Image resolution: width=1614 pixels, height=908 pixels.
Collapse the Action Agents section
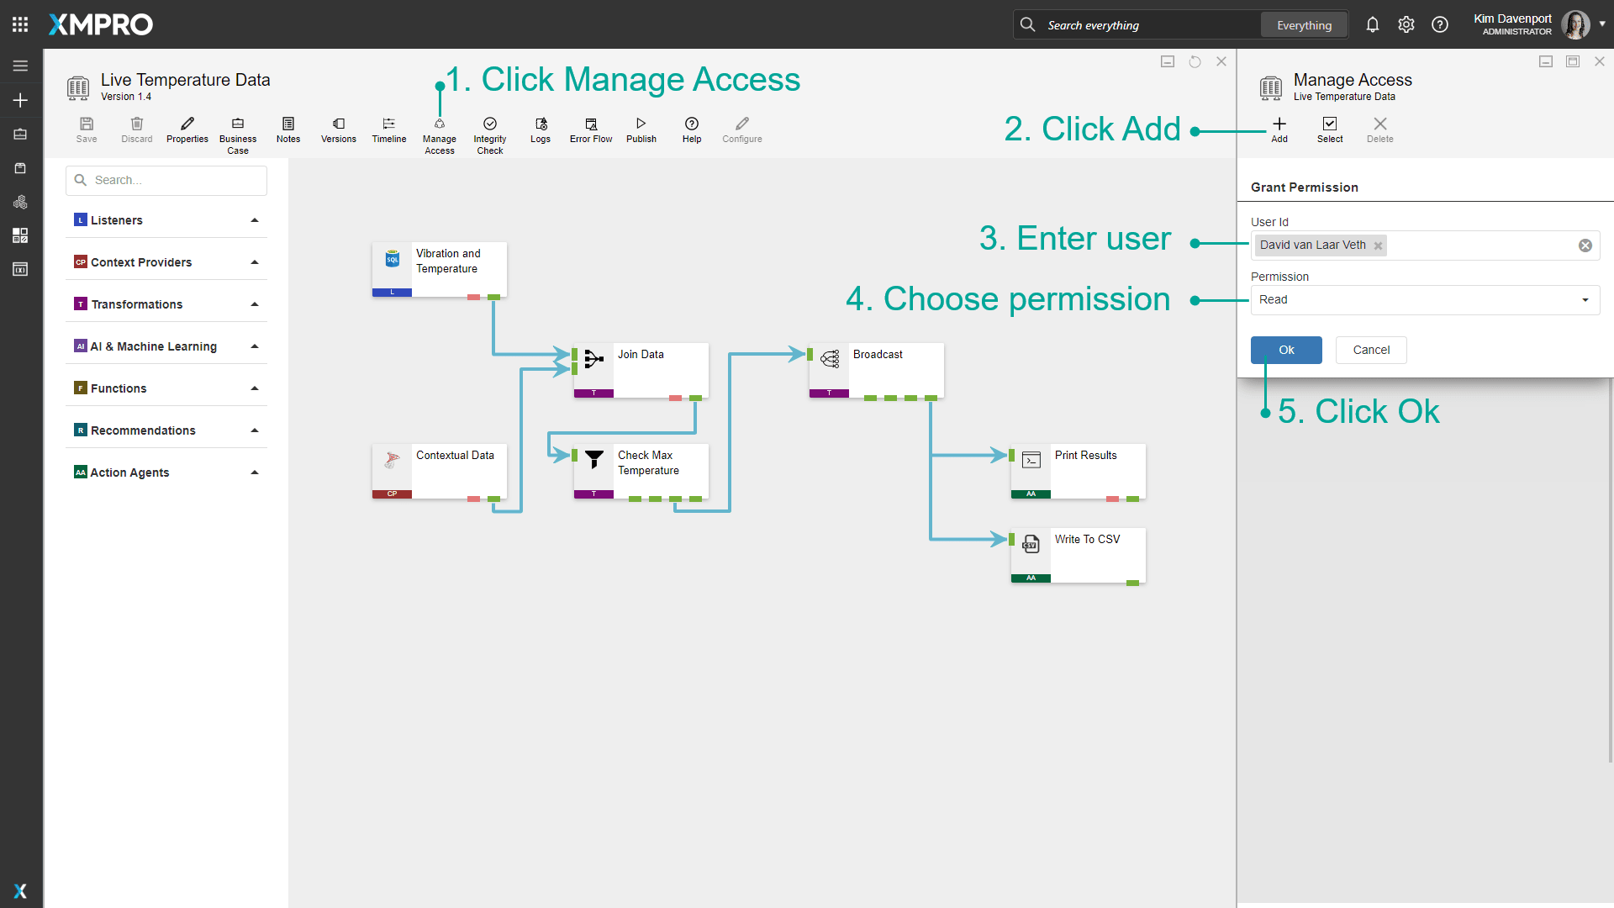point(255,472)
